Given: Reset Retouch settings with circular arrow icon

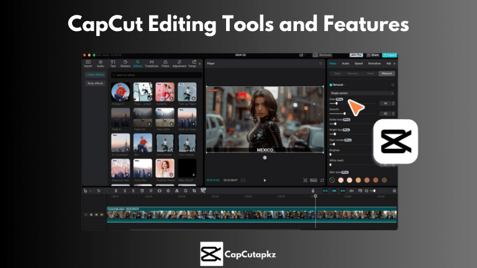Looking at the screenshot, I should coord(393,85).
